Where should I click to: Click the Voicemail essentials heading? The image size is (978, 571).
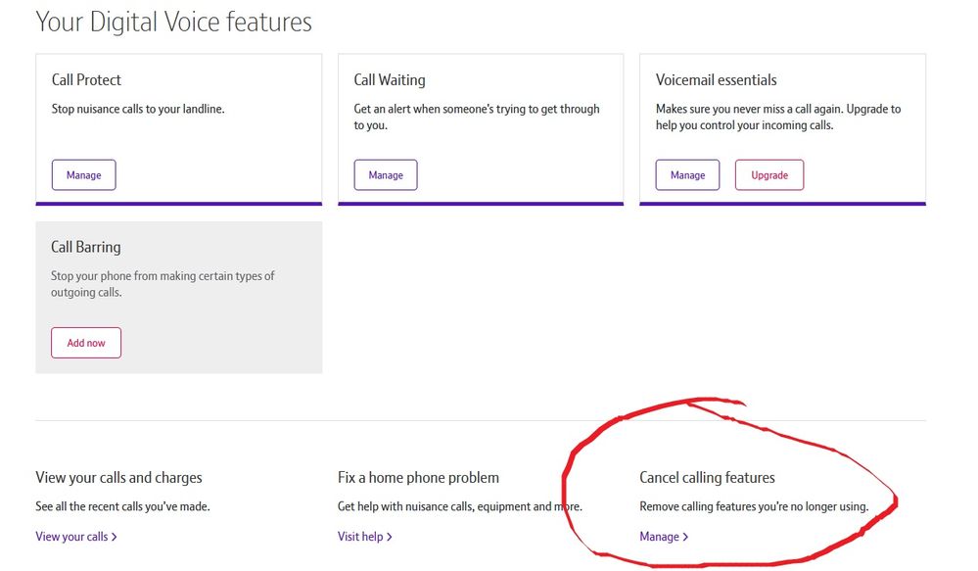tap(716, 80)
